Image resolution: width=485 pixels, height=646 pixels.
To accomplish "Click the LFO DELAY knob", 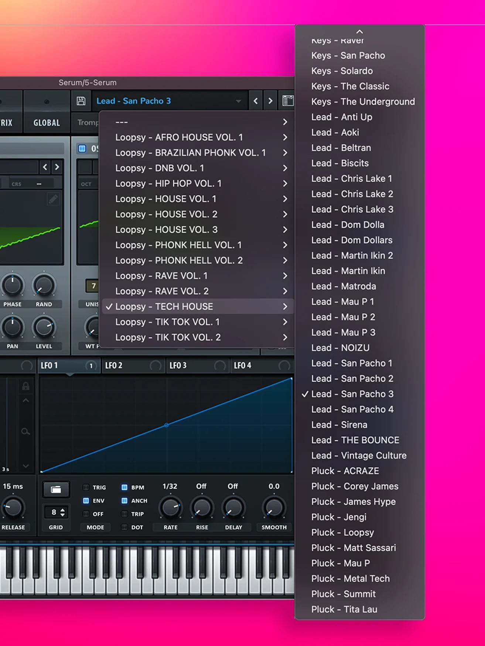I will click(x=233, y=507).
